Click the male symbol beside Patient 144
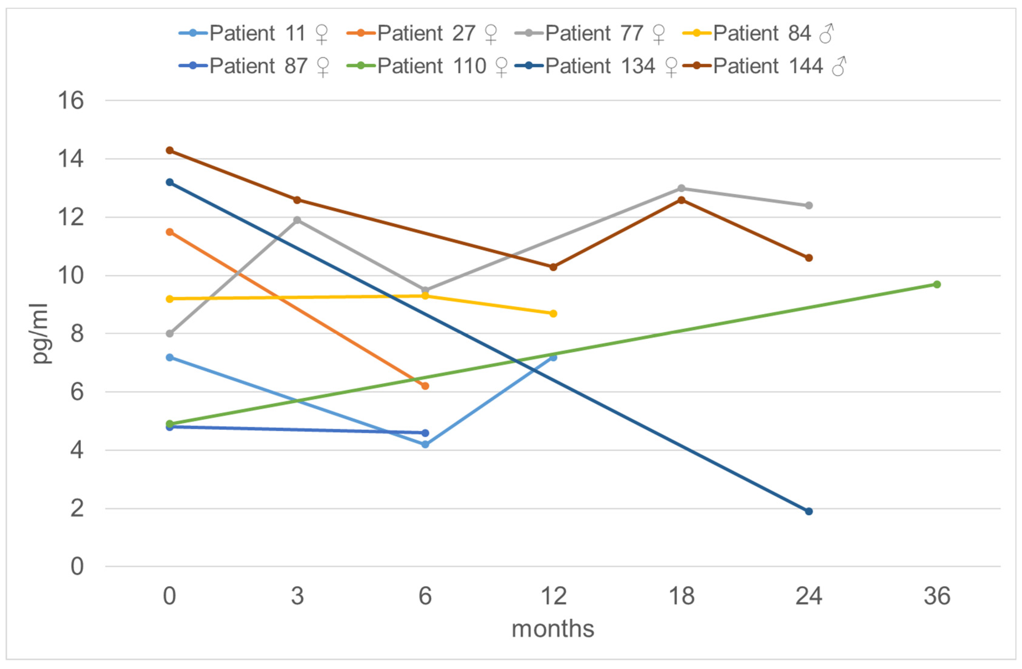This screenshot has height=669, width=1022. 839,67
